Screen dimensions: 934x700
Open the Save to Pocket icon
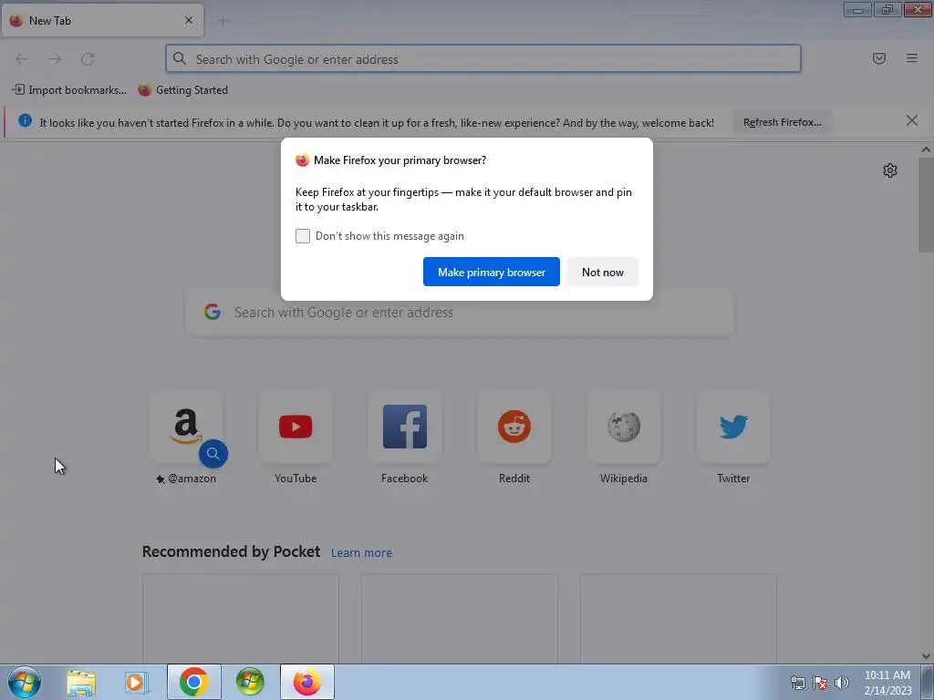879,58
